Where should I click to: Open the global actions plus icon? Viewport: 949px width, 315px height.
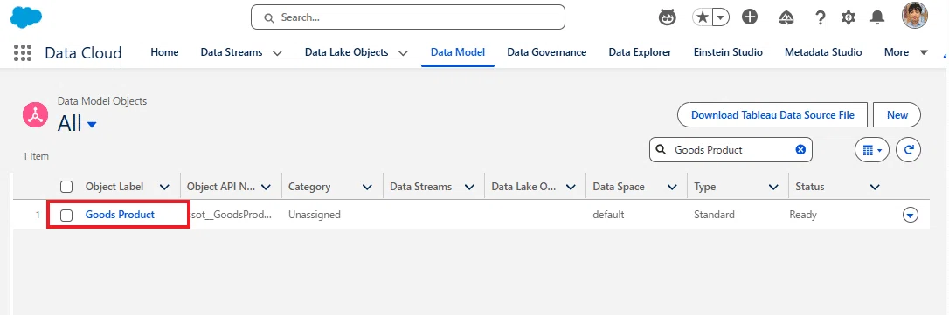pos(750,17)
